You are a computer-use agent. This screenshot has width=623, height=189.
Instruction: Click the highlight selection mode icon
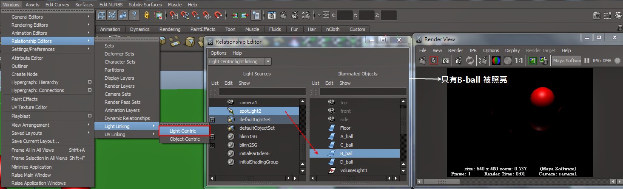tap(158, 16)
